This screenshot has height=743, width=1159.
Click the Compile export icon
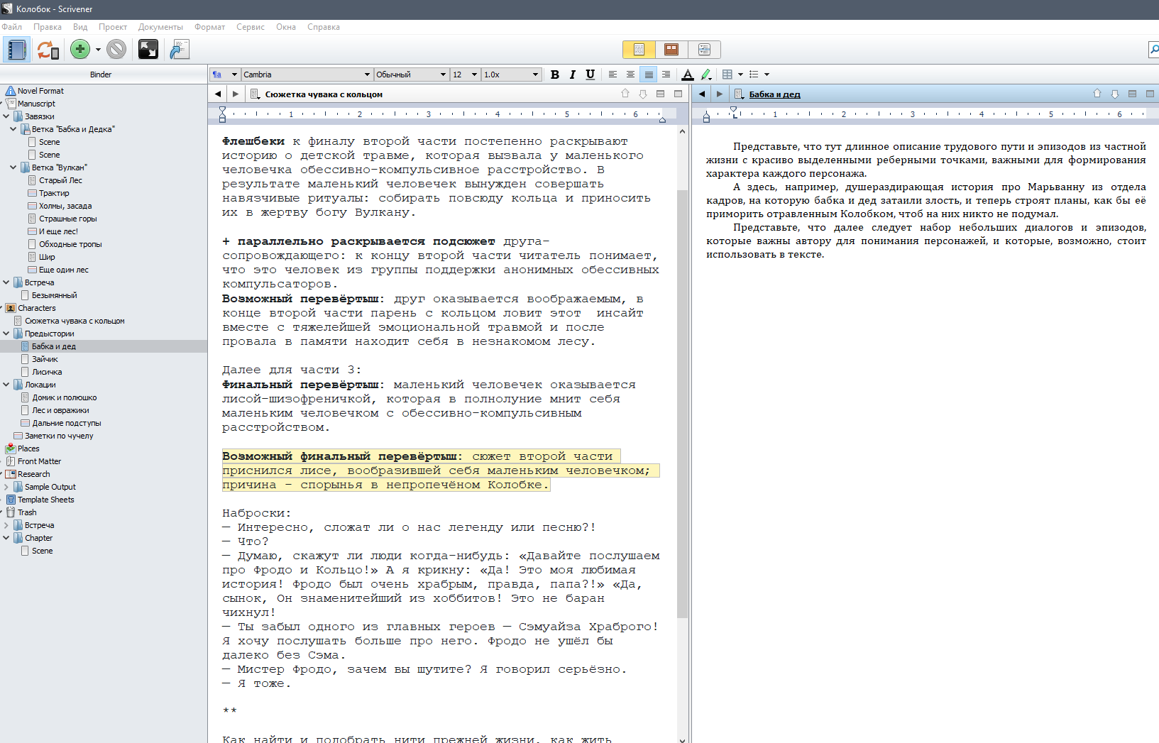click(180, 49)
